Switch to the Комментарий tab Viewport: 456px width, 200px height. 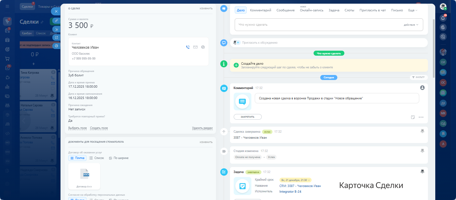click(x=260, y=10)
